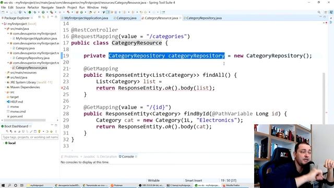Screen dimensions: 334x188
Task: Click the error marker on line 24
Action: coord(62,88)
